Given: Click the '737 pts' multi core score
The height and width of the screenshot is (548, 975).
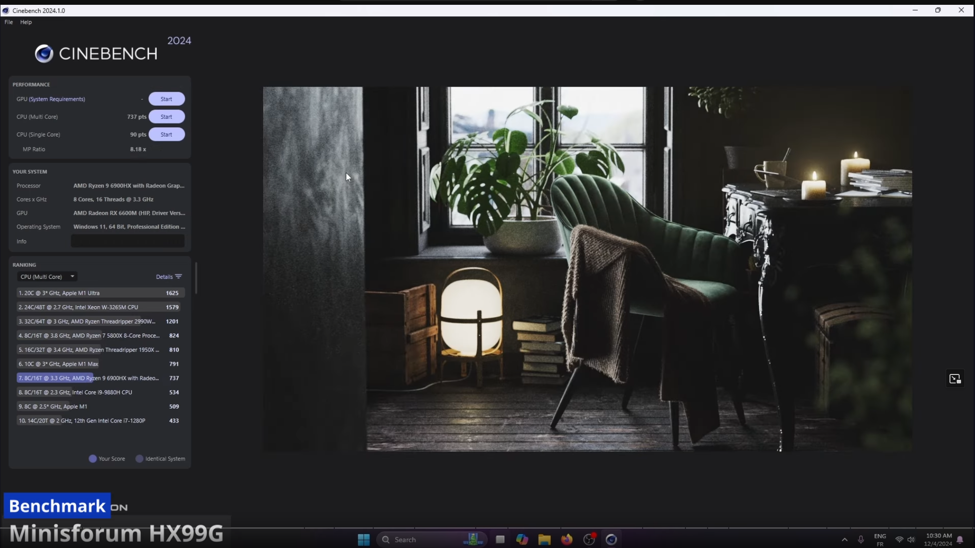Looking at the screenshot, I should [137, 117].
